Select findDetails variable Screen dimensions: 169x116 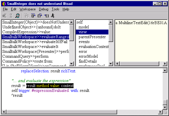(x=92, y=61)
